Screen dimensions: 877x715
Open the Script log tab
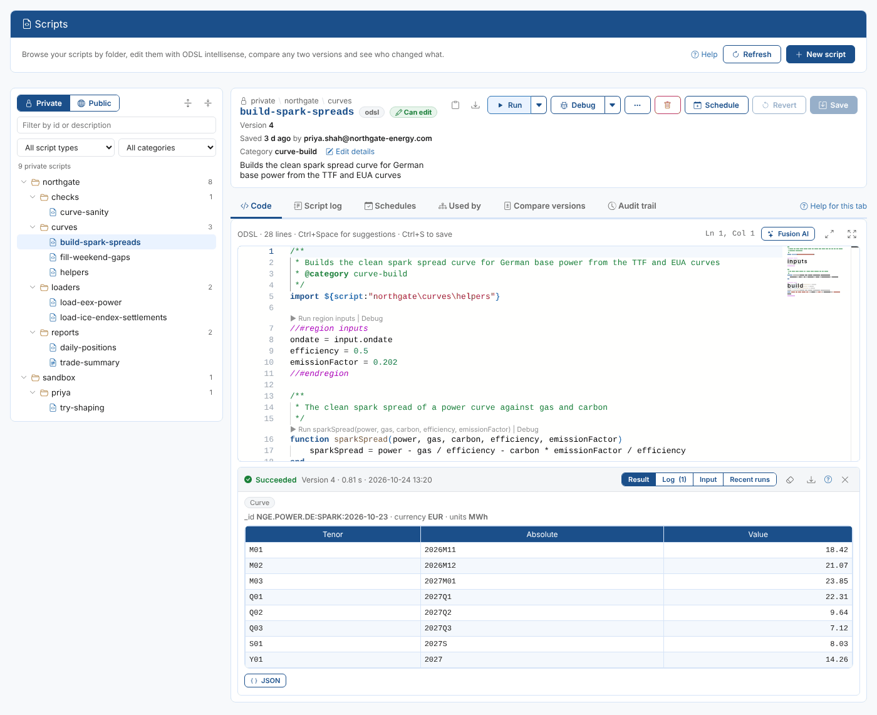318,206
